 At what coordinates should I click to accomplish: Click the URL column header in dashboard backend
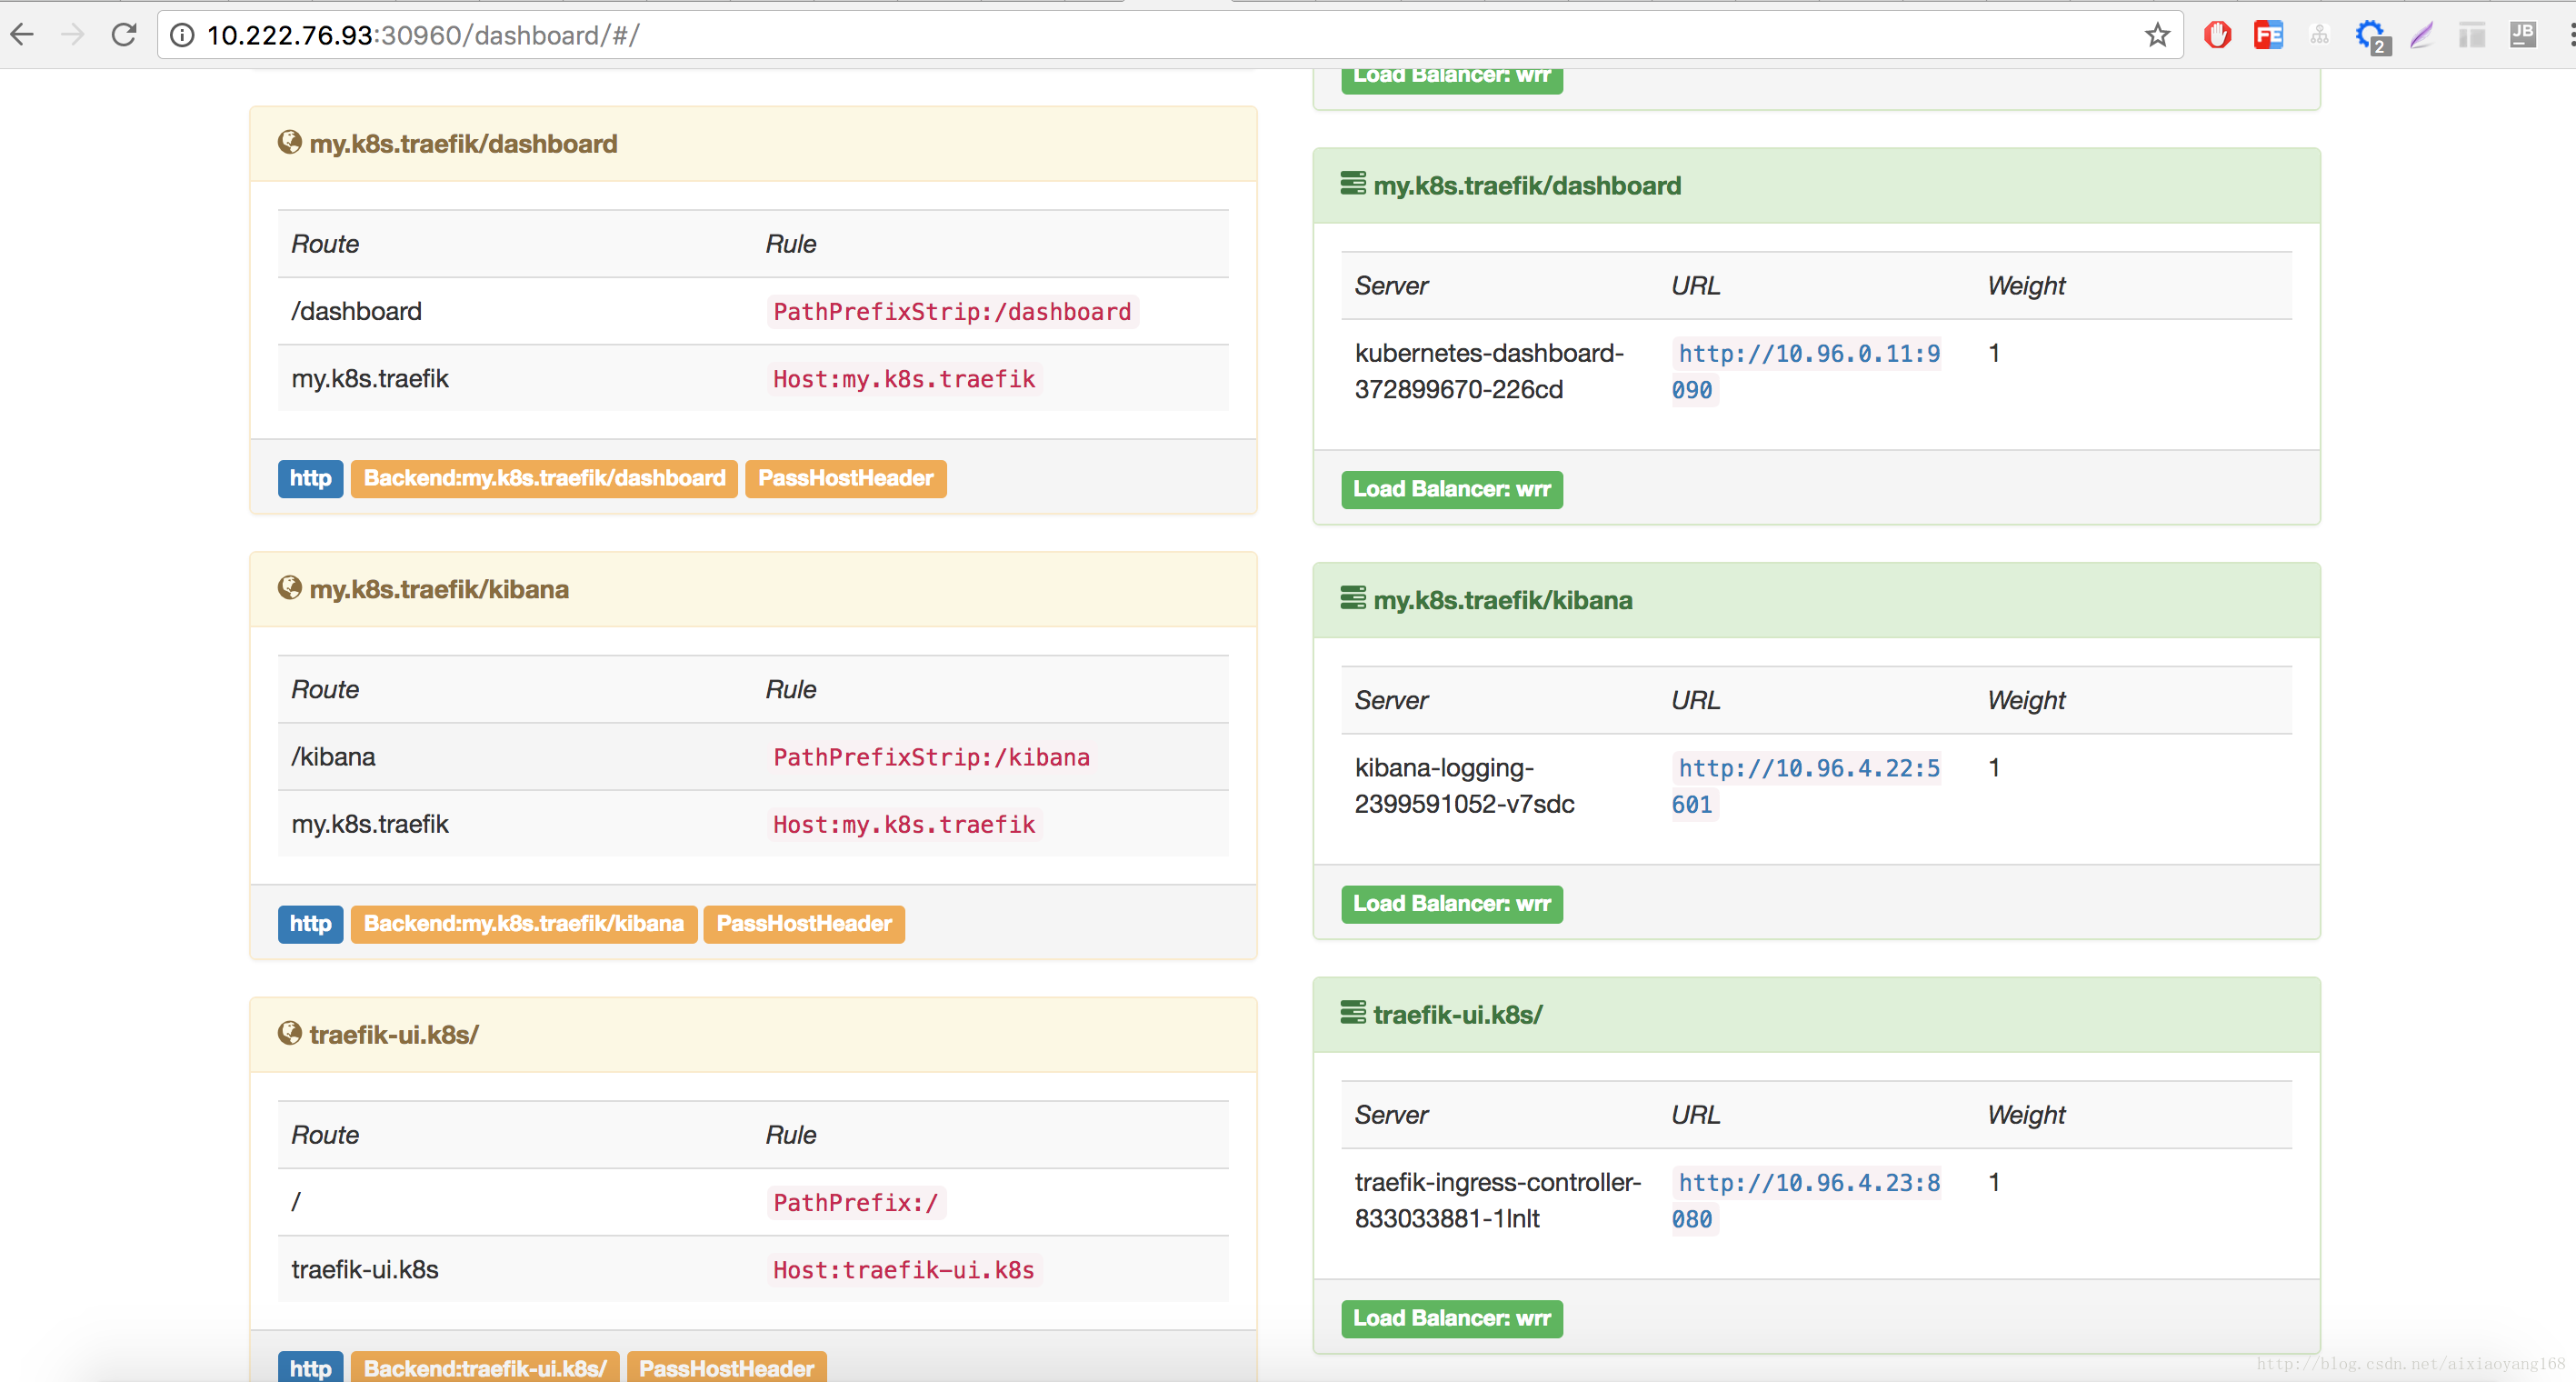tap(1696, 285)
